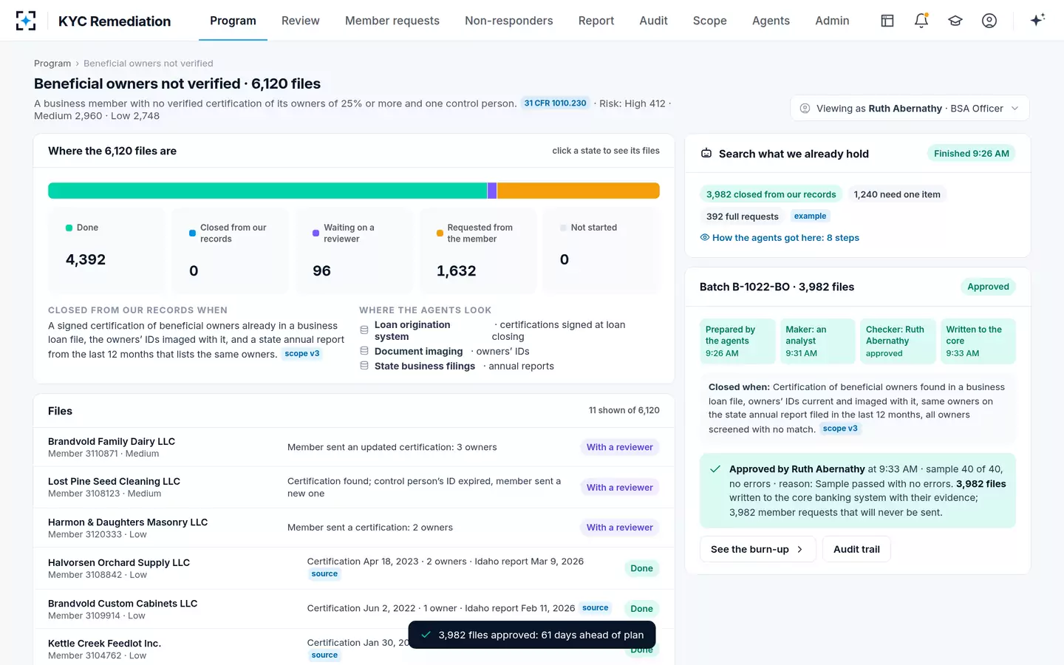The height and width of the screenshot is (665, 1064).
Task: Click the example tag beside 392 full requests
Action: click(811, 216)
